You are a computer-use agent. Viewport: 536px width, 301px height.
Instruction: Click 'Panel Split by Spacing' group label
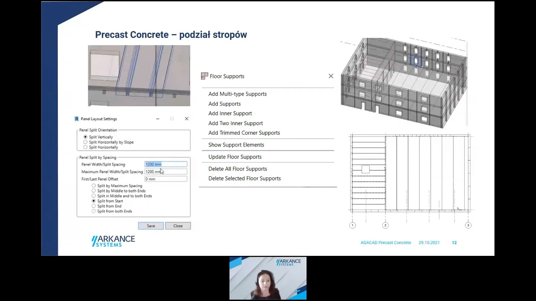point(98,158)
